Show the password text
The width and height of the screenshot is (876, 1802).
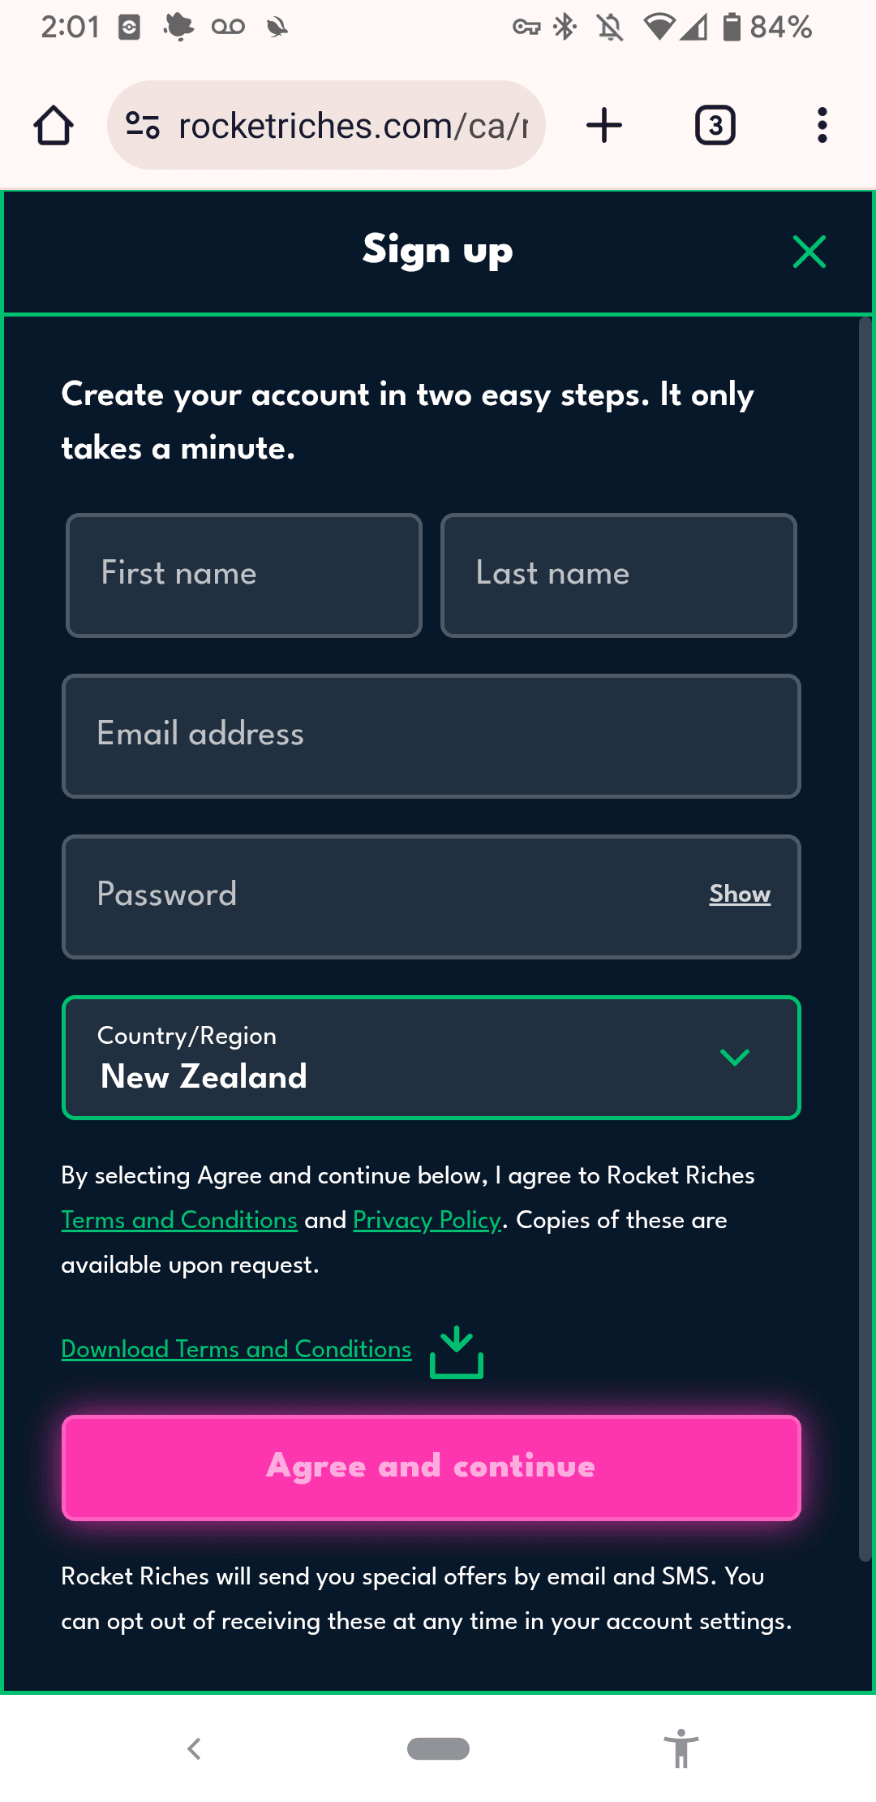740,894
